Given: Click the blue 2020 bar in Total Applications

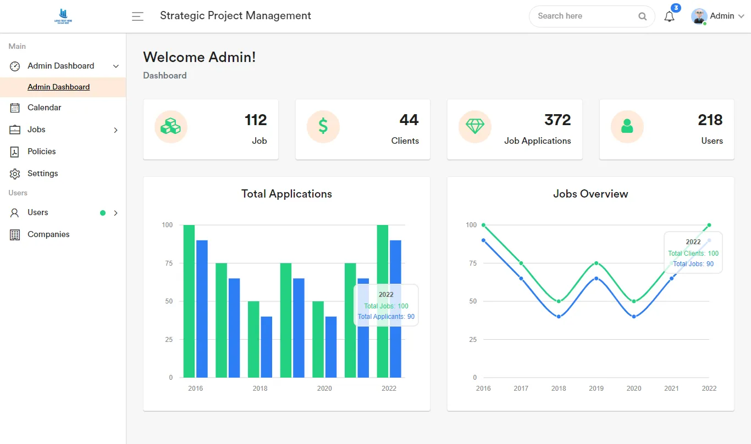Looking at the screenshot, I should pyautogui.click(x=331, y=347).
